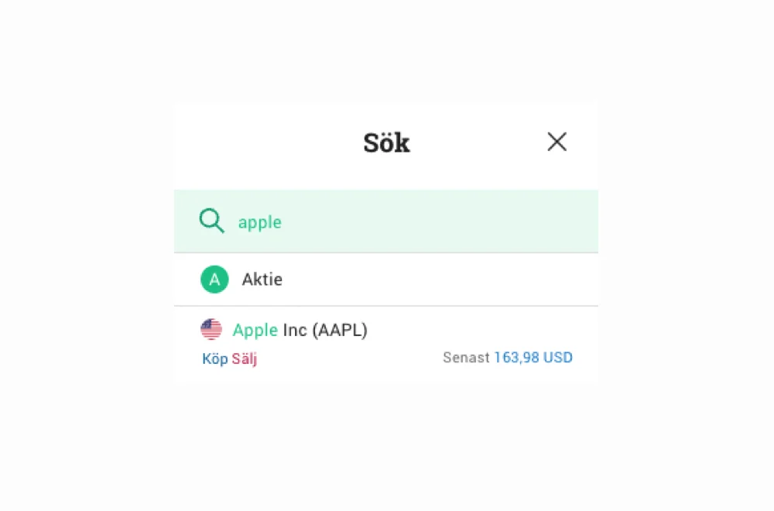Click the word "Inc" in the stock name

[295, 330]
